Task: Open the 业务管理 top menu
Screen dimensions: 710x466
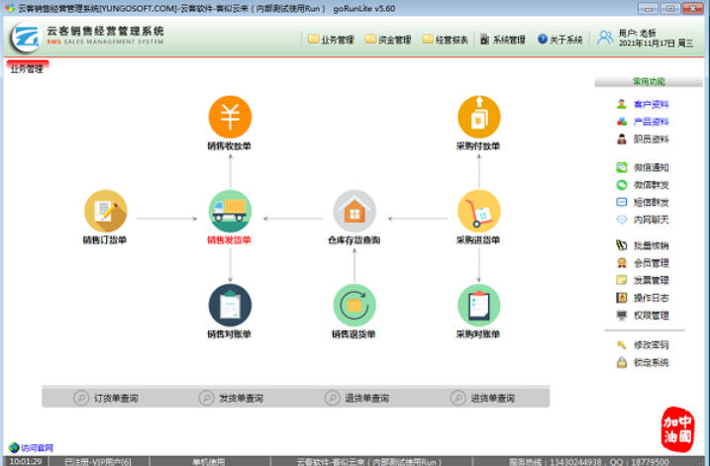Action: click(x=331, y=40)
